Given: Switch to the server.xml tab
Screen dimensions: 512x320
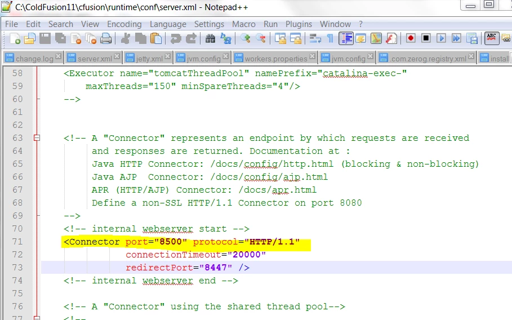Looking at the screenshot, I should [x=95, y=59].
